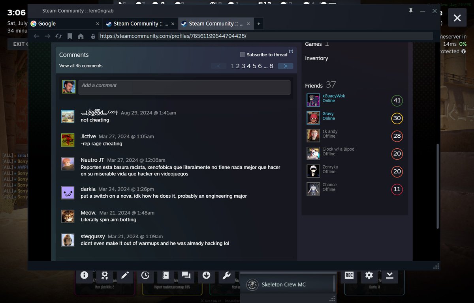Close the Steam overlay with the large X
Viewport: 474px width, 303px height.
457,18
